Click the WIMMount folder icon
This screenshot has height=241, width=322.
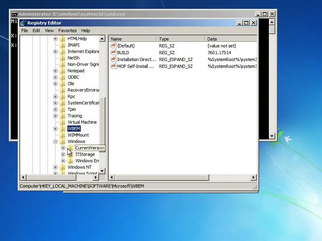coord(63,135)
